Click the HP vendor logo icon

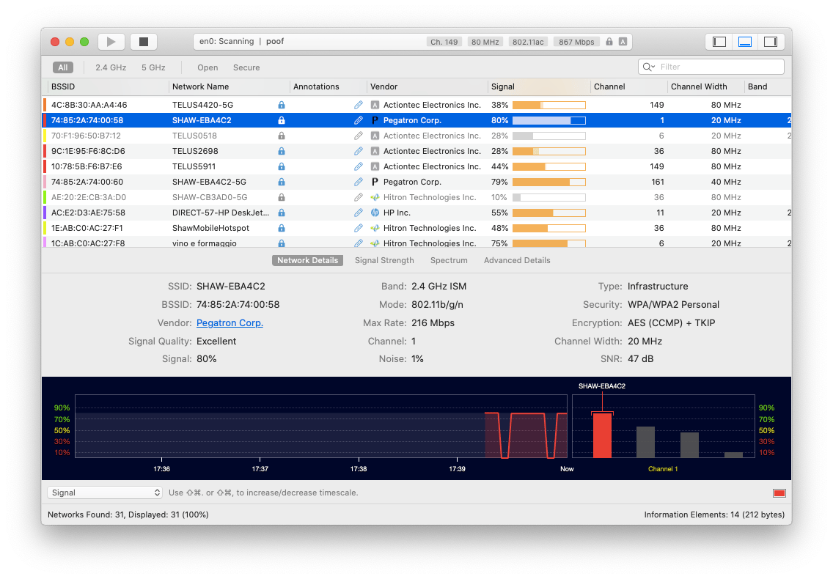point(375,213)
